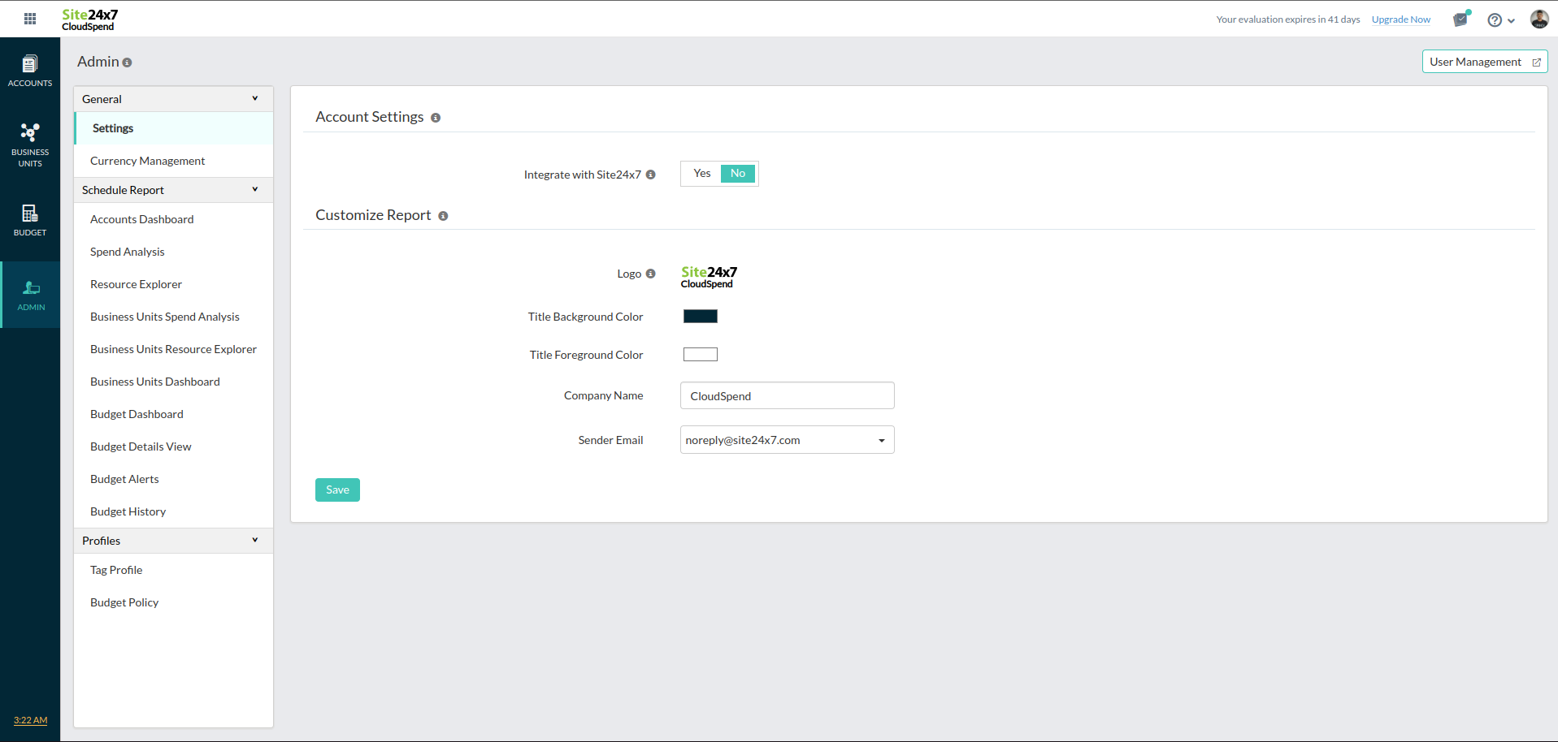Screen dimensions: 1558x742
Task: Select Yes for Integrate with Site24x7
Action: point(702,174)
